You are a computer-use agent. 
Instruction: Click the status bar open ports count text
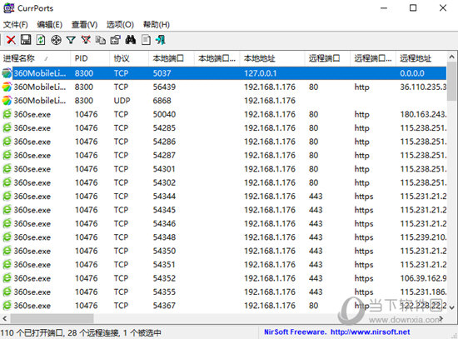point(32,333)
